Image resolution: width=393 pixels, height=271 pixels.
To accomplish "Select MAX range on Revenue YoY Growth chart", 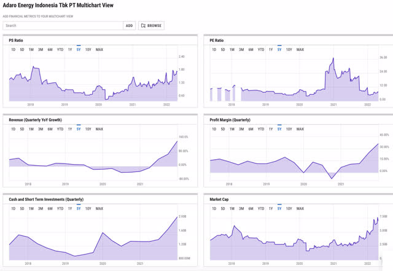I will pos(99,129).
